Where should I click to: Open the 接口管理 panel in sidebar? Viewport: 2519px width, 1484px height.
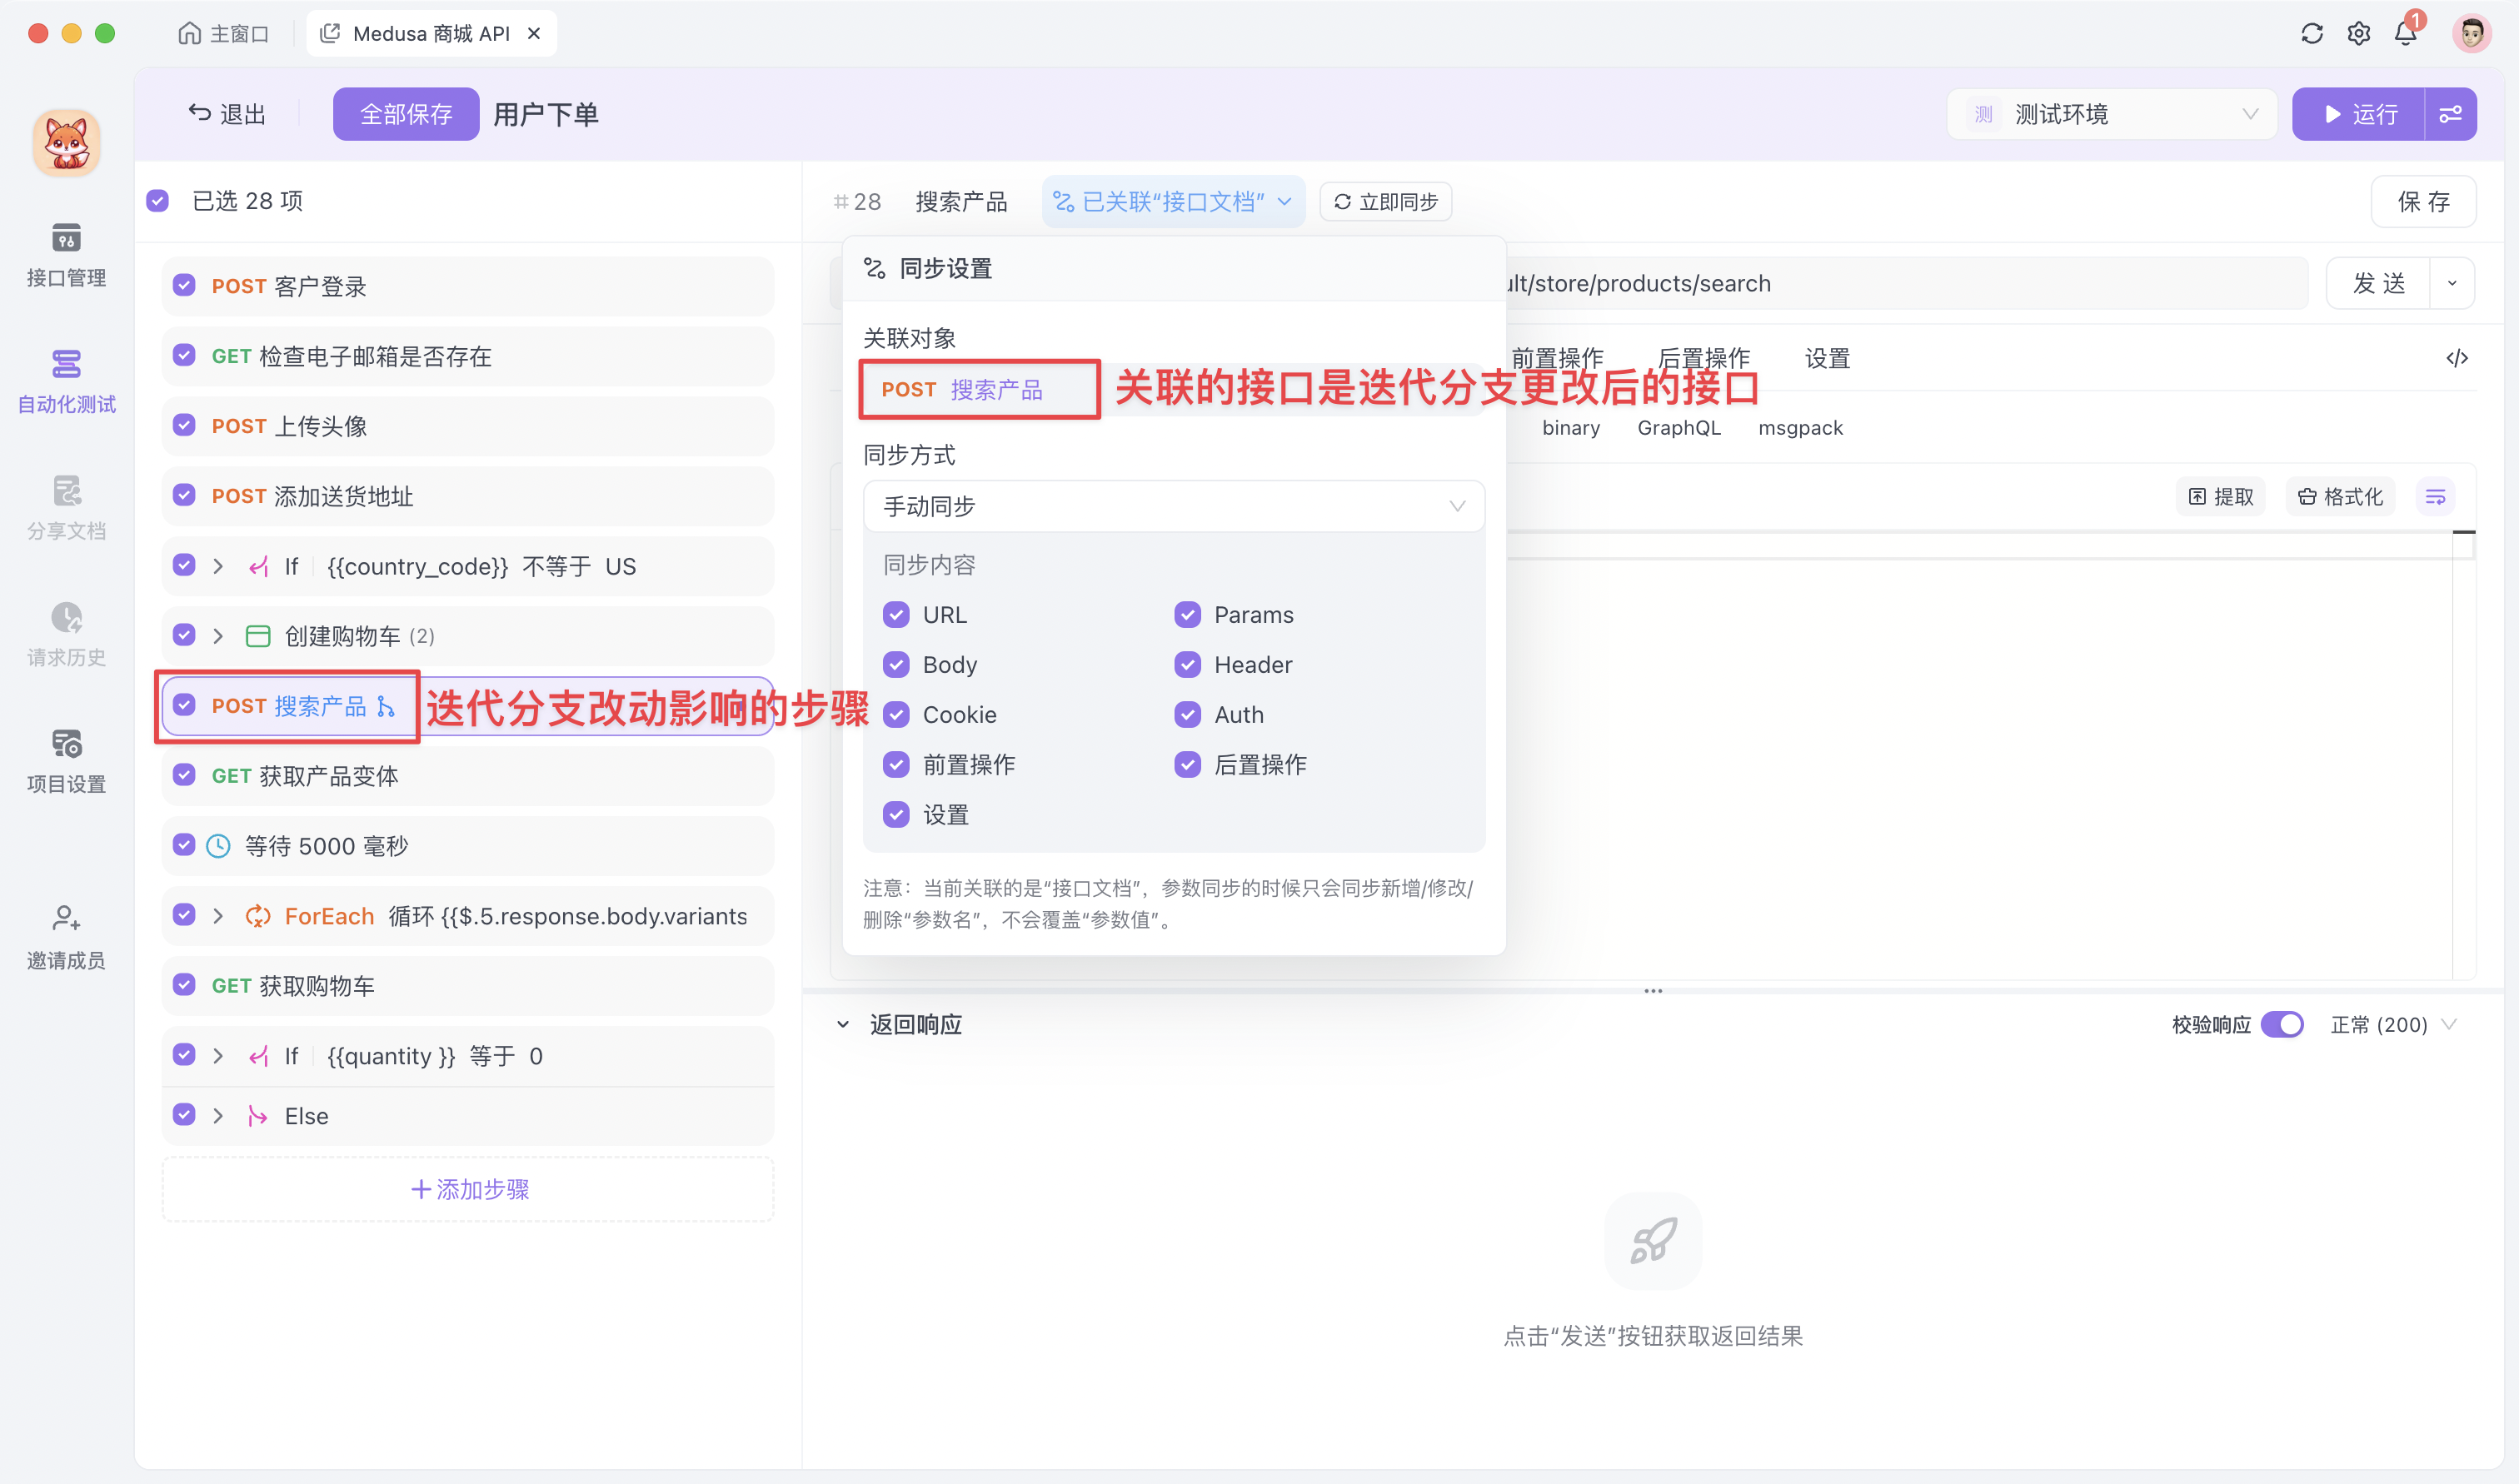click(x=65, y=256)
